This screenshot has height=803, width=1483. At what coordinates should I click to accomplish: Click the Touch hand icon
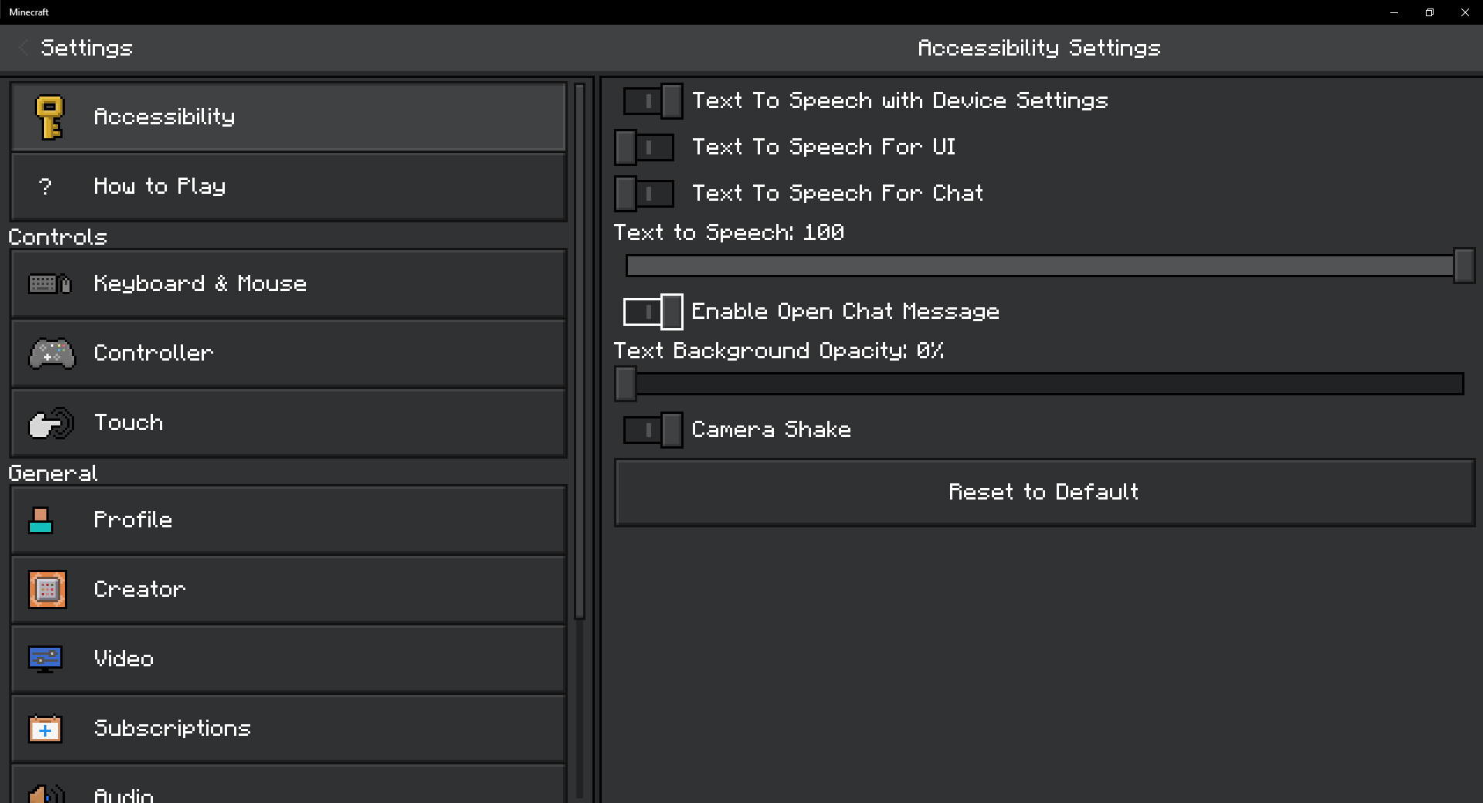point(51,423)
